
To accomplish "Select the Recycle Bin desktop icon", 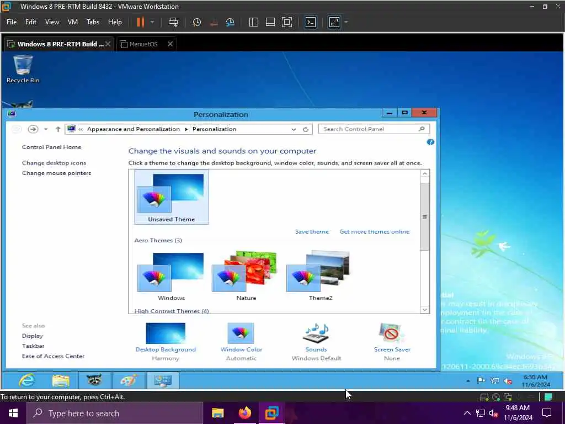I will pyautogui.click(x=23, y=69).
